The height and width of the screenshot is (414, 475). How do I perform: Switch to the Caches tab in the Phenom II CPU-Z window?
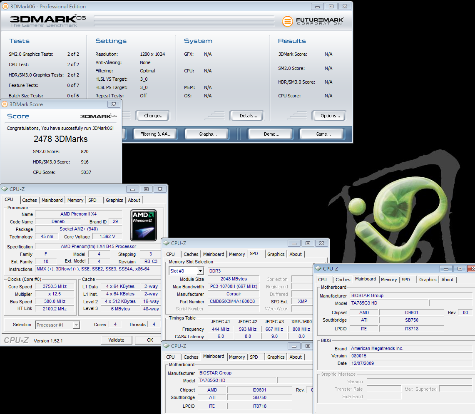[x=30, y=200]
